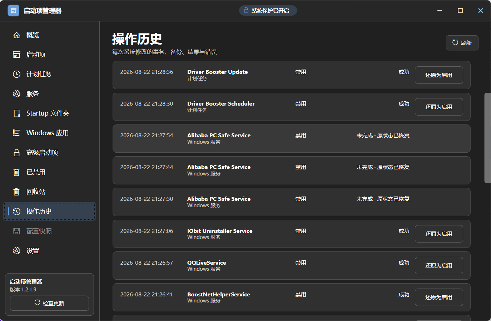Click 成功 status for Driver Booster Update
The width and height of the screenshot is (491, 321).
pos(404,72)
